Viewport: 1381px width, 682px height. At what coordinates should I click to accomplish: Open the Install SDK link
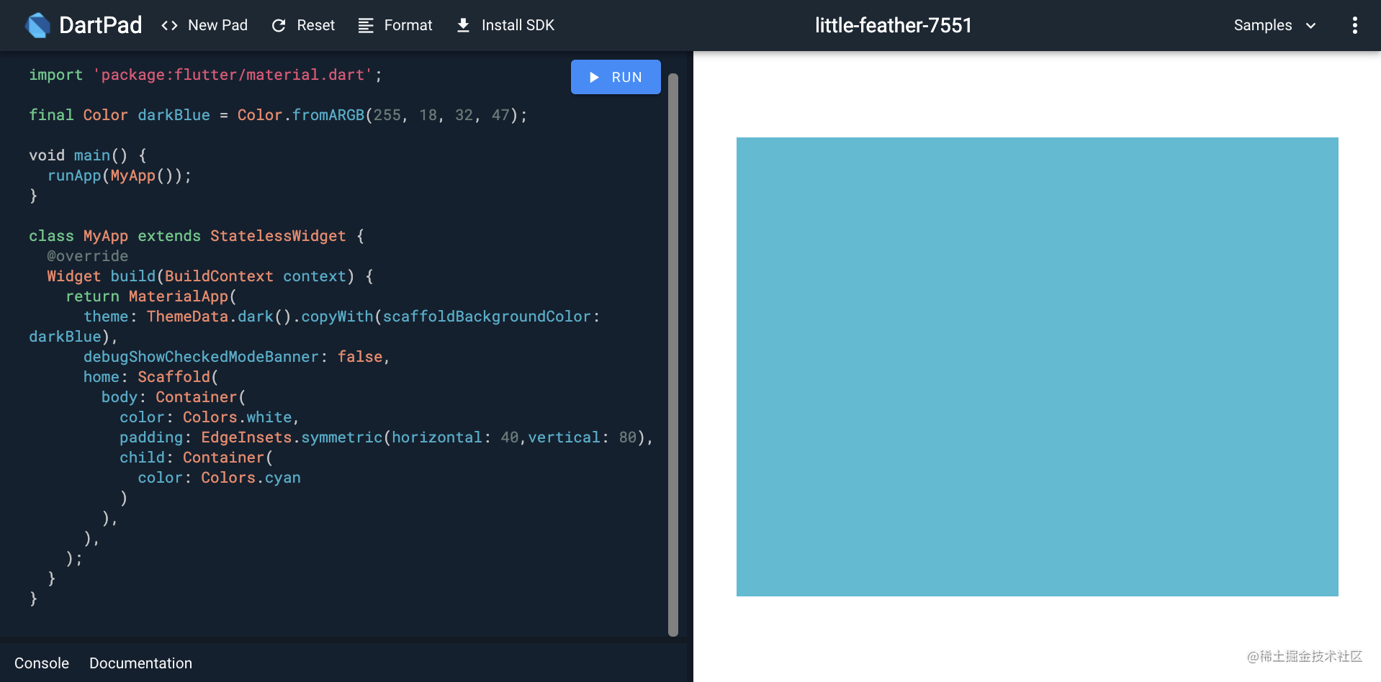pyautogui.click(x=505, y=26)
